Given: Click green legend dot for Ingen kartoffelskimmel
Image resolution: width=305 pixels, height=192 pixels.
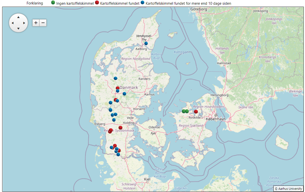Looking at the screenshot, I should click(52, 3).
